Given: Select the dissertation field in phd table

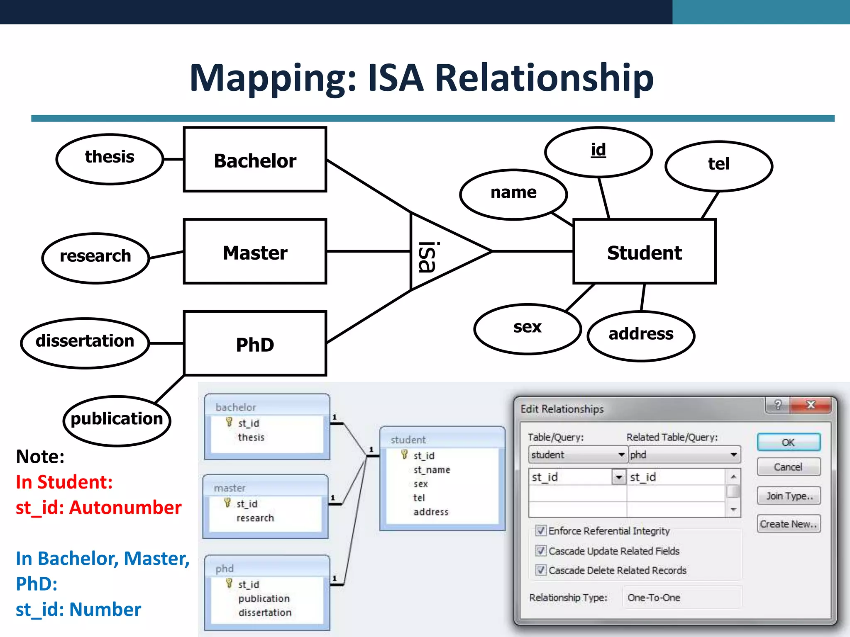Looking at the screenshot, I should [265, 613].
